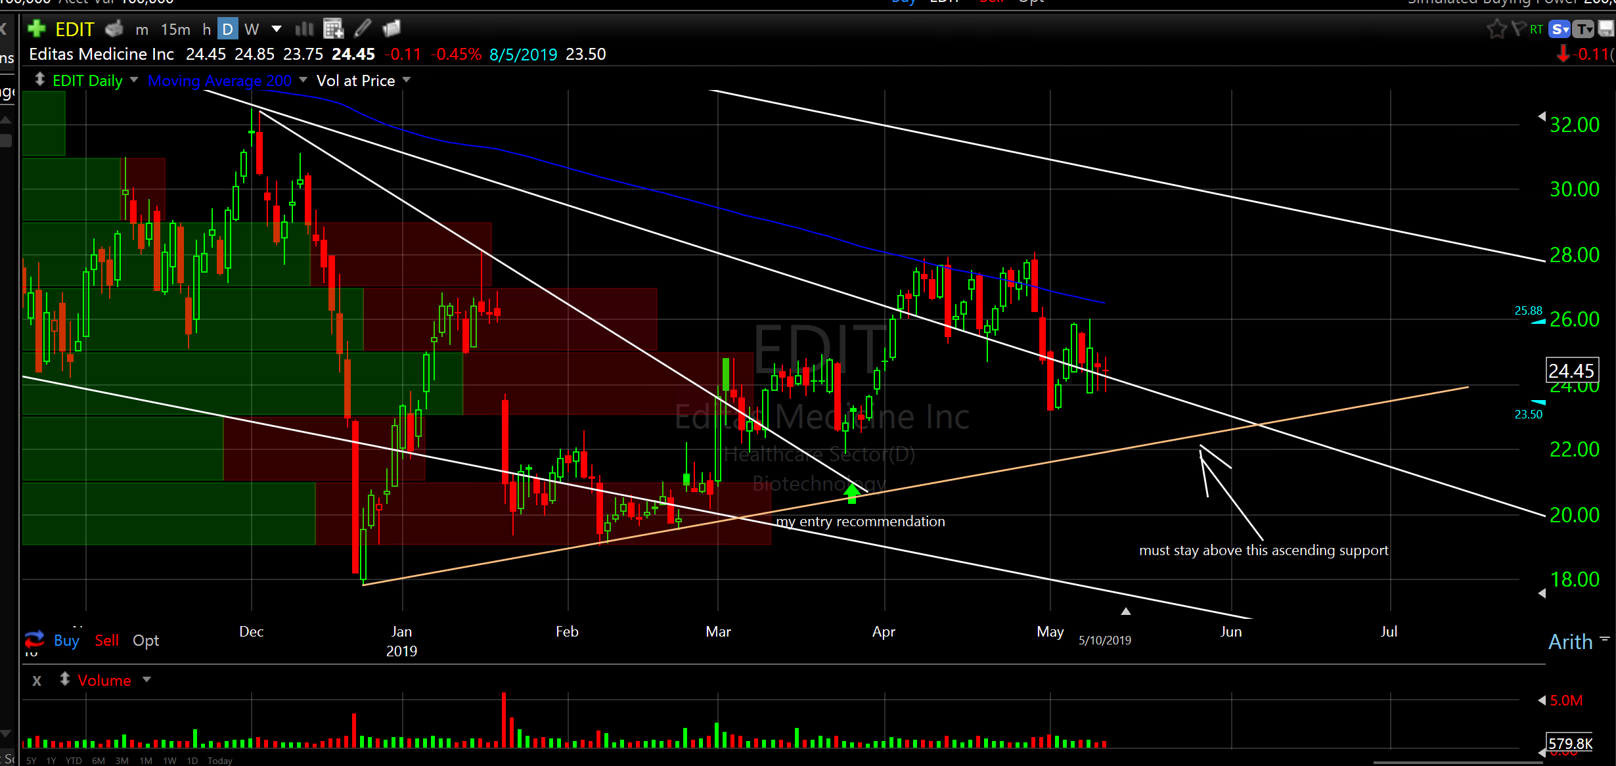Expand the Volume indicator dropdown

(x=146, y=680)
